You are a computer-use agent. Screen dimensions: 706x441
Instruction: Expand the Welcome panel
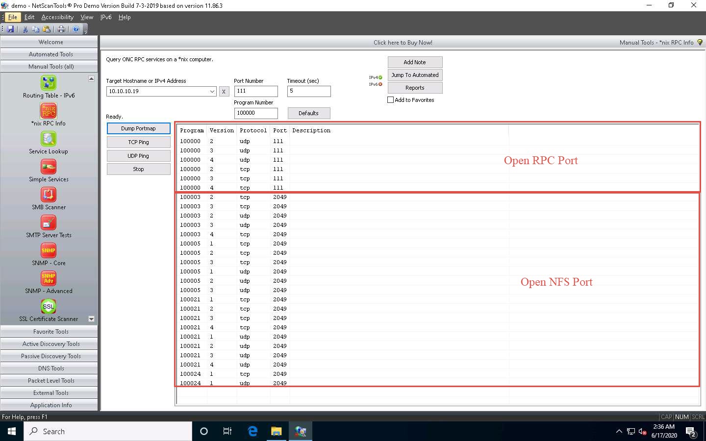point(49,42)
